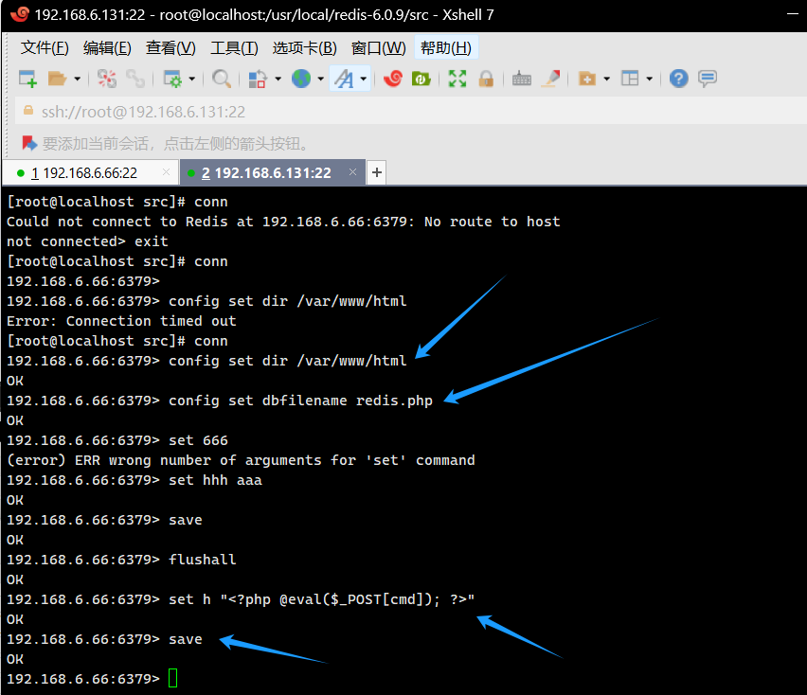Open the 帮助(H) menu
Image resolution: width=807 pixels, height=695 pixels.
[x=446, y=48]
